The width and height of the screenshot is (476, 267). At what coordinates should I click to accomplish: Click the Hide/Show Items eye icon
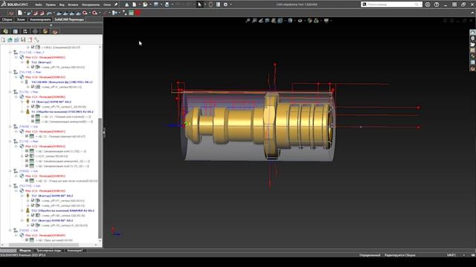(300, 21)
